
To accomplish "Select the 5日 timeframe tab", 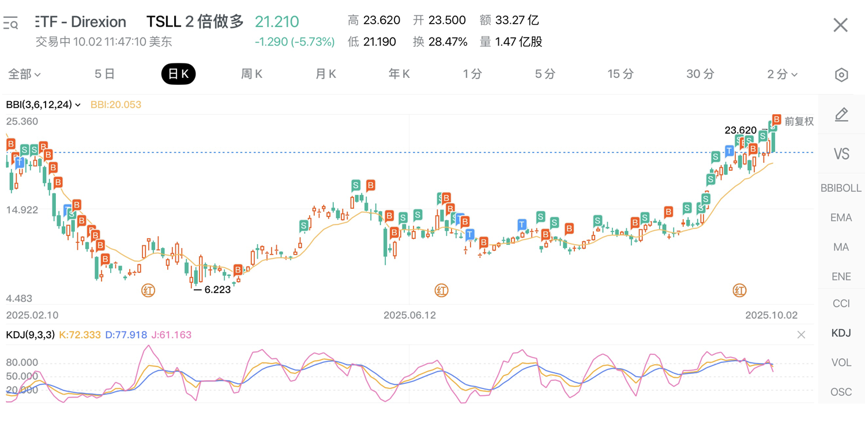I will coord(104,74).
